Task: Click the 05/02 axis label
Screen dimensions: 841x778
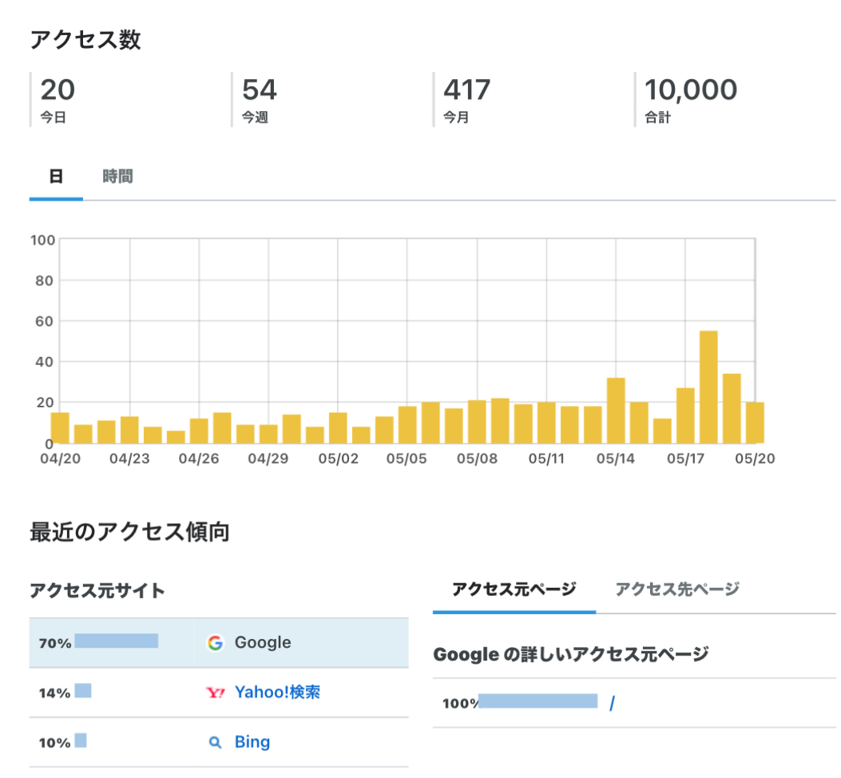Action: click(338, 458)
